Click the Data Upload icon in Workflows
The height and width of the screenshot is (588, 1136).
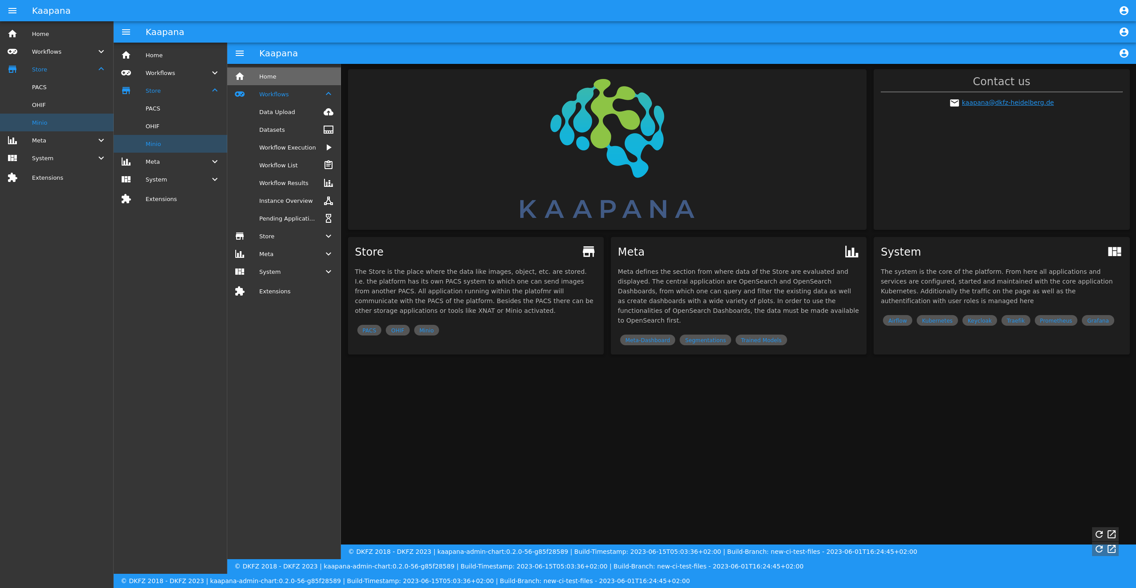[x=329, y=112]
